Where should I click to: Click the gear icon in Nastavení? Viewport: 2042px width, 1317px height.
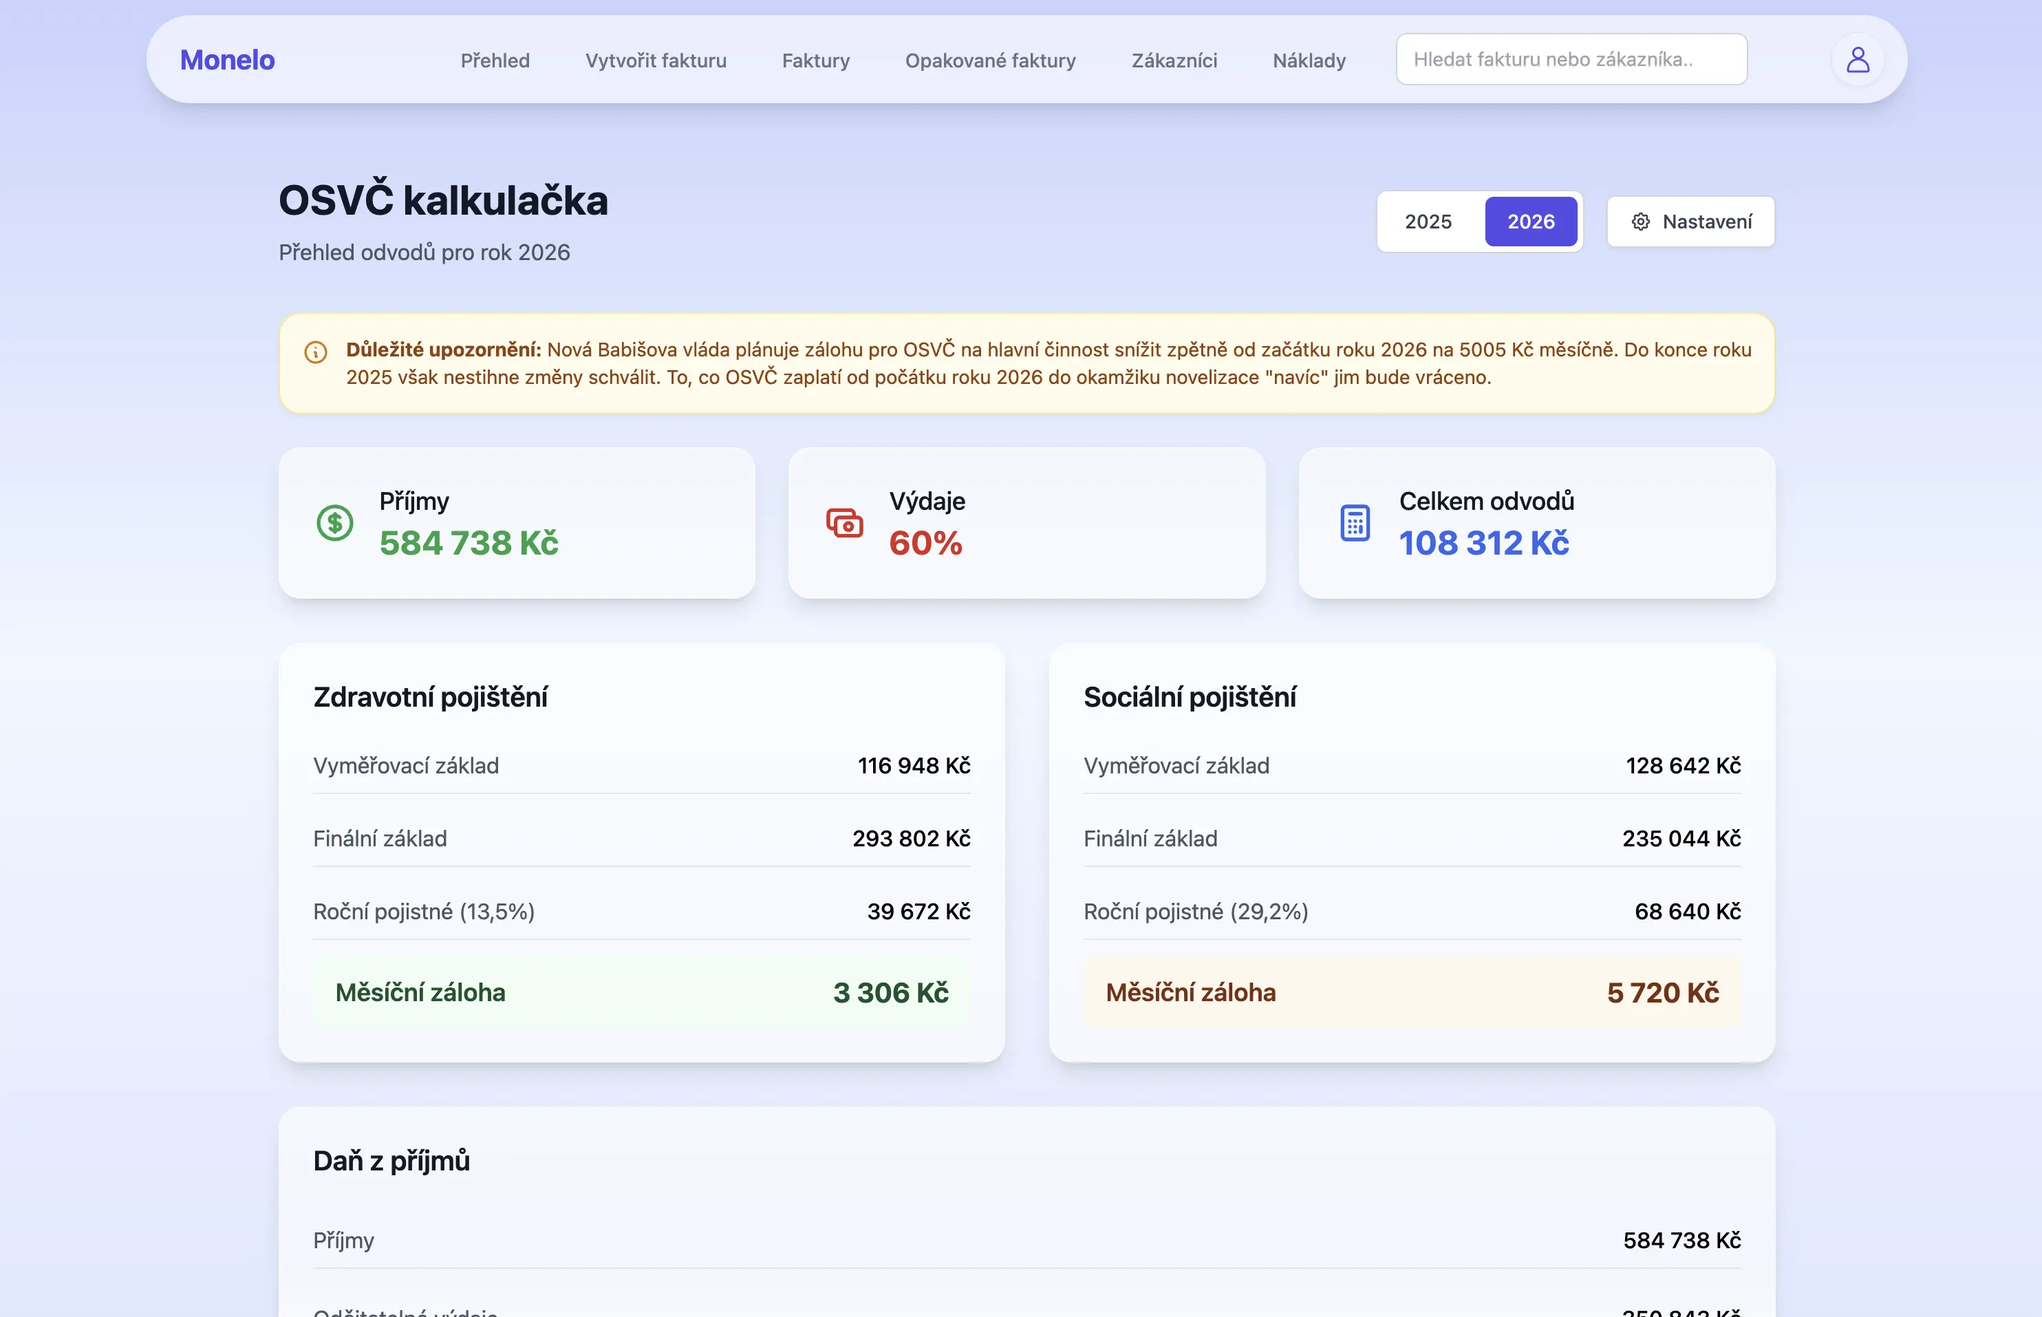pyautogui.click(x=1640, y=222)
